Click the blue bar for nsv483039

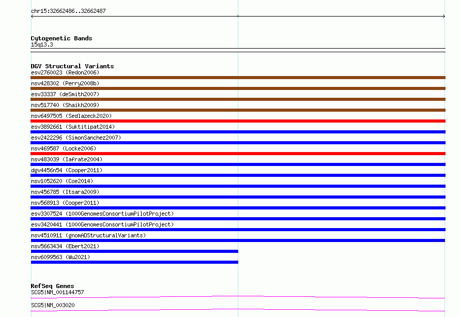(x=238, y=164)
